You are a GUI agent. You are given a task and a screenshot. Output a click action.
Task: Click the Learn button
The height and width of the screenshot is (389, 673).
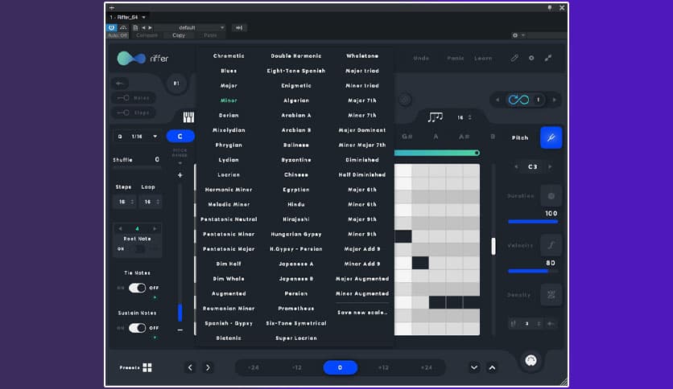point(483,58)
